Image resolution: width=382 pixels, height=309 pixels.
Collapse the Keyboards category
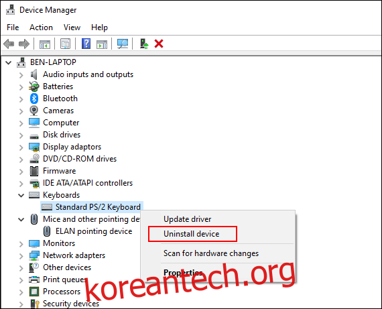tap(21, 195)
